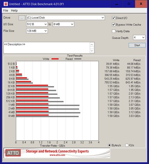Enable the Verify Data checkbox
The height and width of the screenshot is (164, 149).
[x=114, y=31]
